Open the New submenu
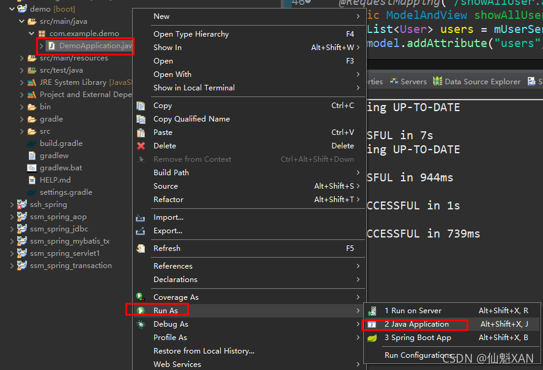The image size is (543, 370). click(249, 16)
